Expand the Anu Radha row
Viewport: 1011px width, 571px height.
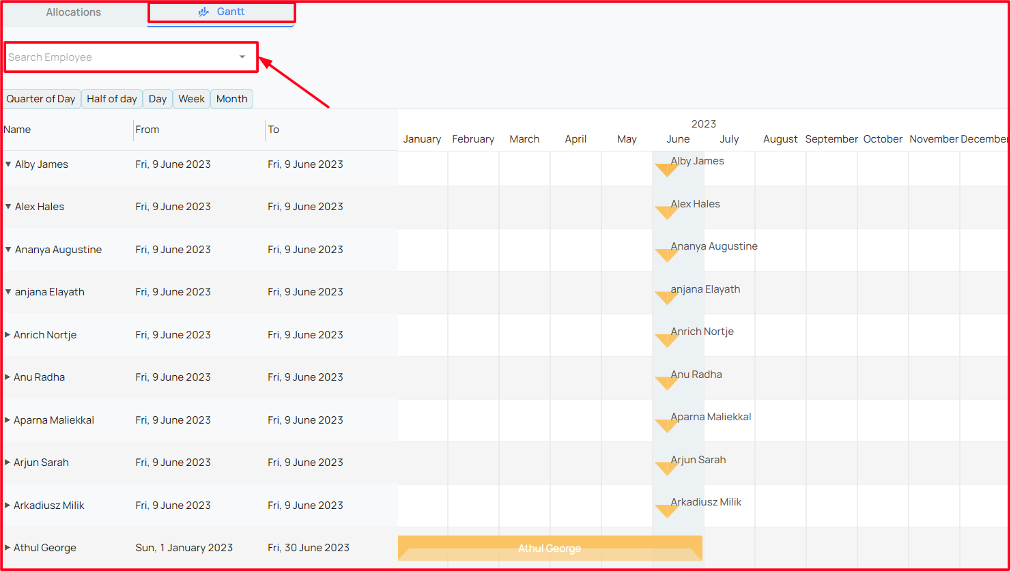tap(8, 377)
